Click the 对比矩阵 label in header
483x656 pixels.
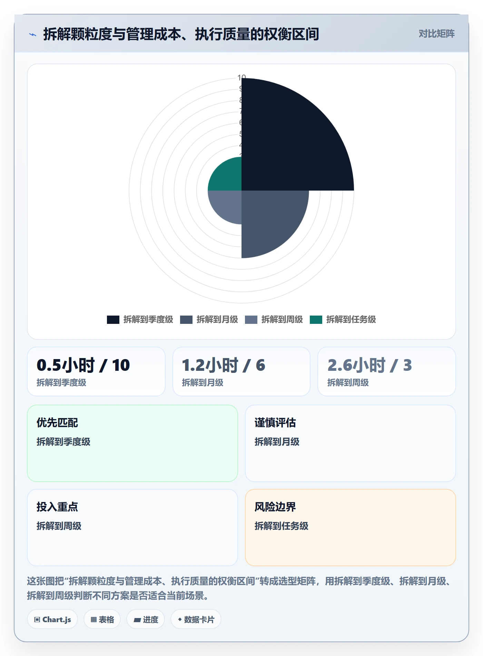pos(436,34)
